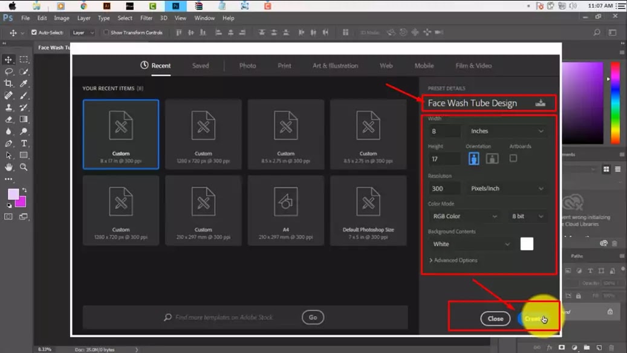Select the Pen tool
The image size is (627, 353).
click(8, 143)
